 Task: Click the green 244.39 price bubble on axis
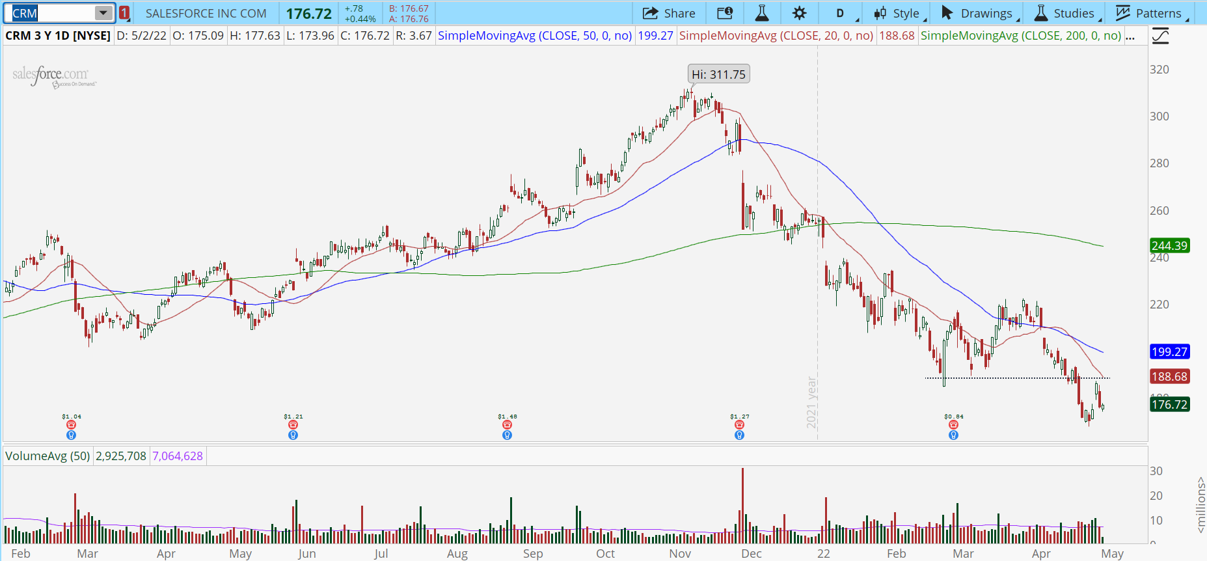point(1170,245)
